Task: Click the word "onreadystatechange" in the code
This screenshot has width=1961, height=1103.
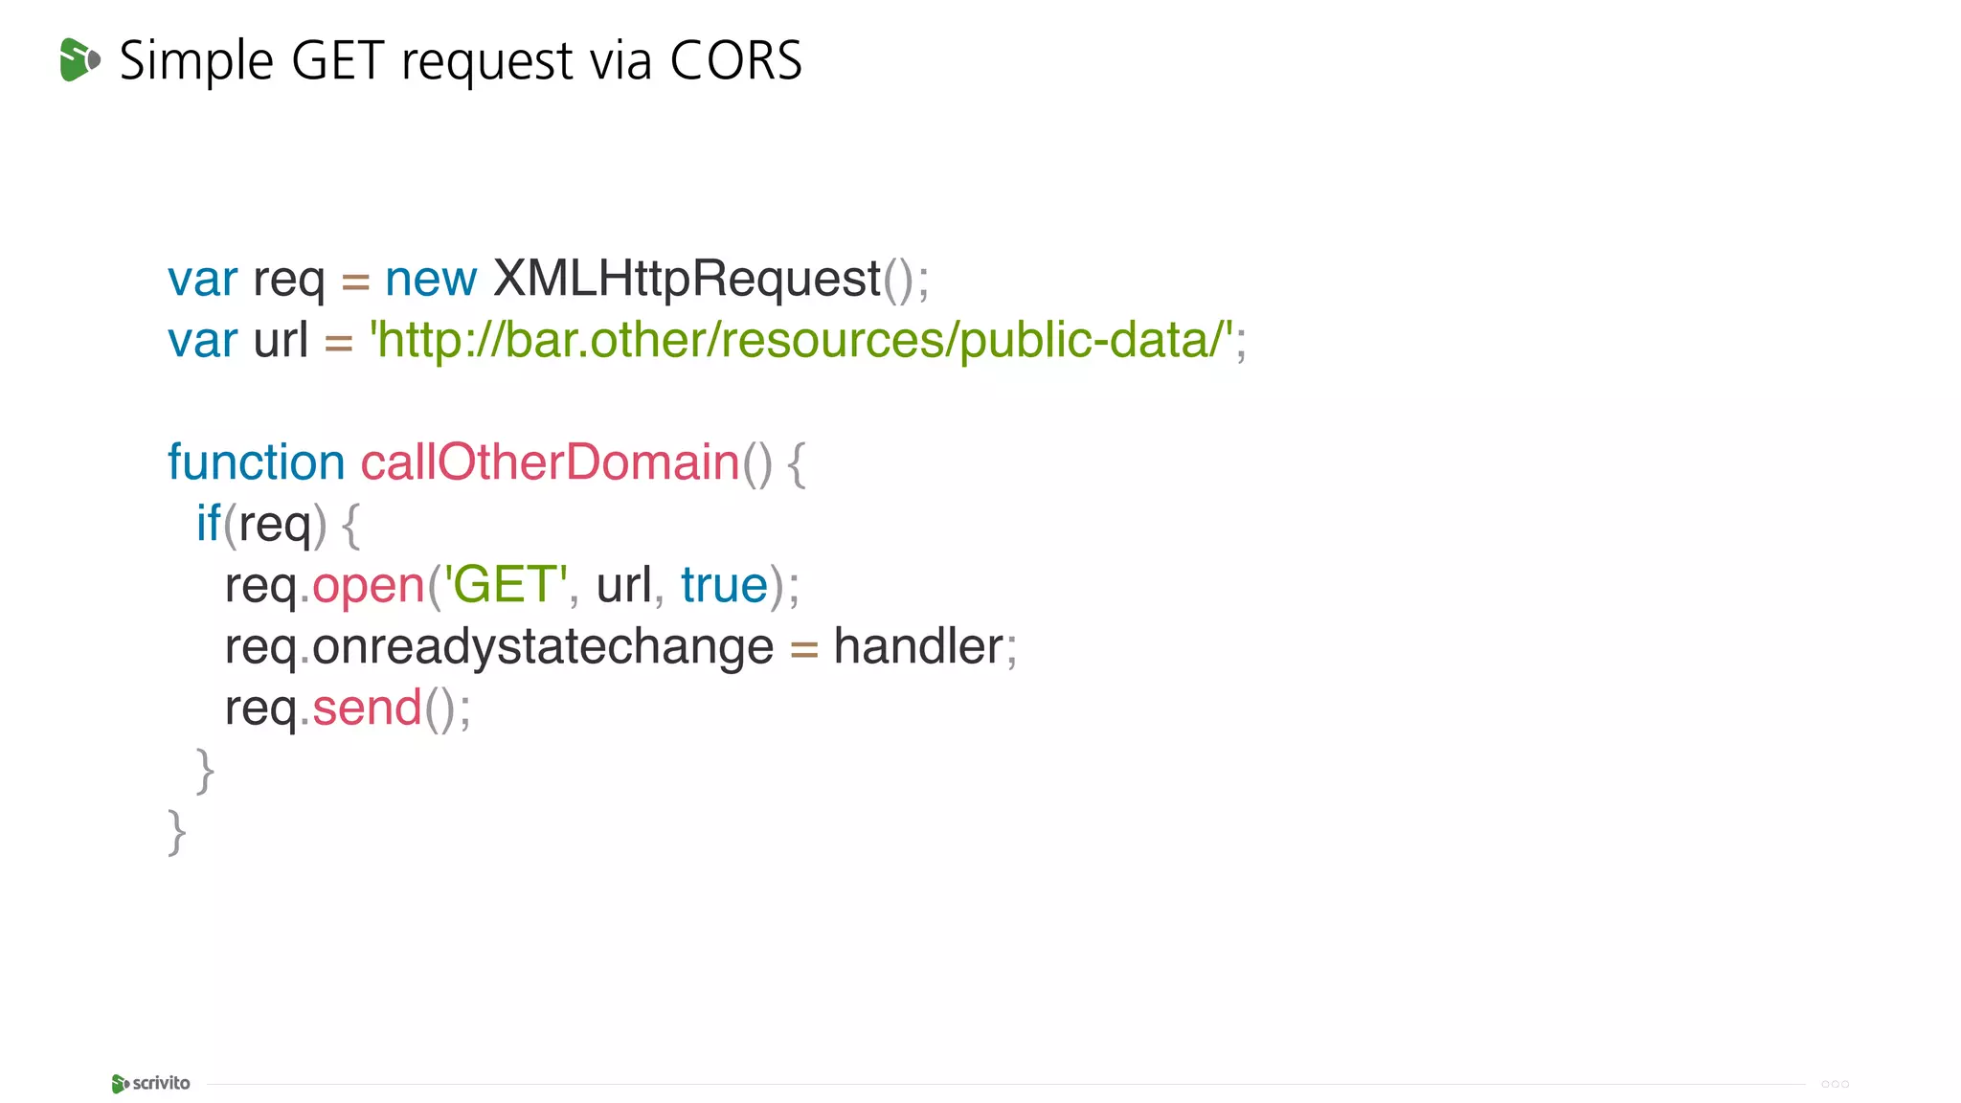Action: [543, 646]
